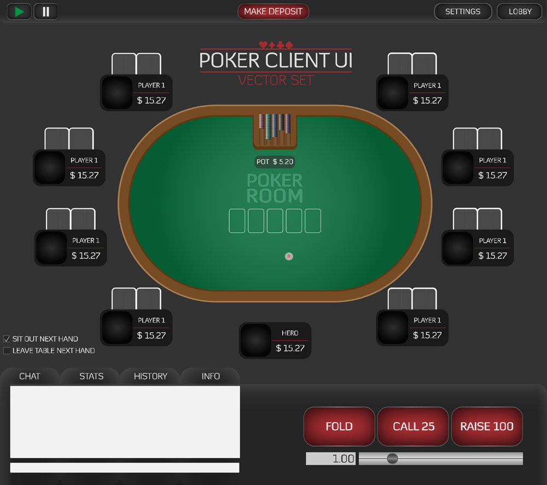Click the bet amount field showing 1.00
The width and height of the screenshot is (547, 485).
coord(331,459)
